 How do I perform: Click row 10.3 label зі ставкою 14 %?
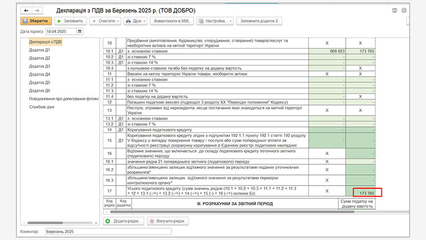tap(142, 62)
